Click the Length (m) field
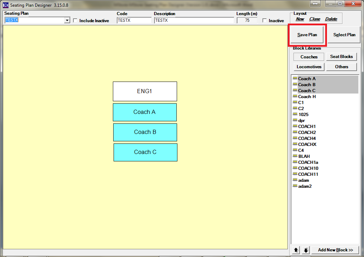 pyautogui.click(x=247, y=20)
